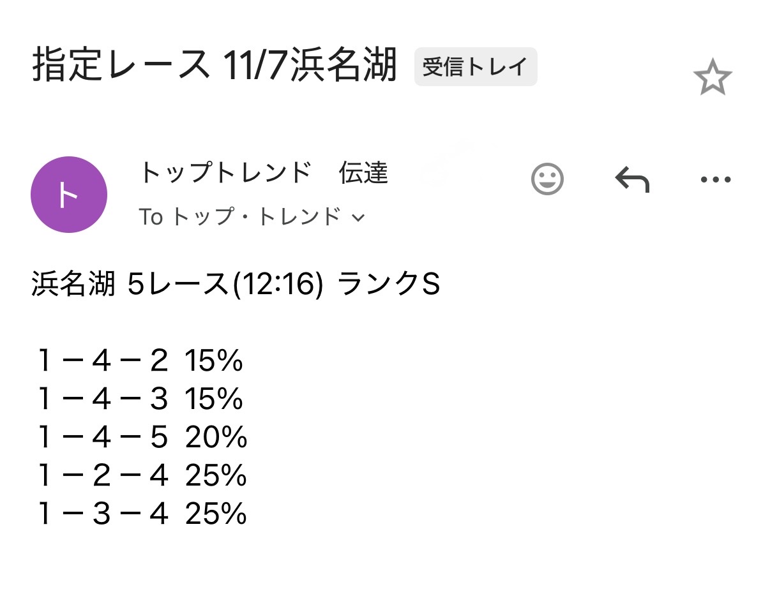
Task: Select the 1－4－5 20% prediction line
Action: point(142,438)
